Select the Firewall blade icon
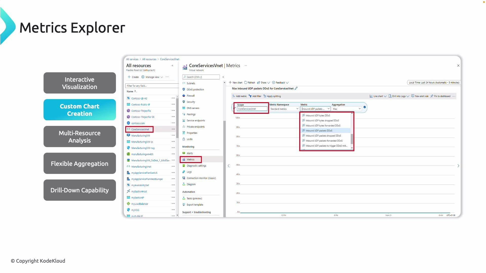 point(184,96)
